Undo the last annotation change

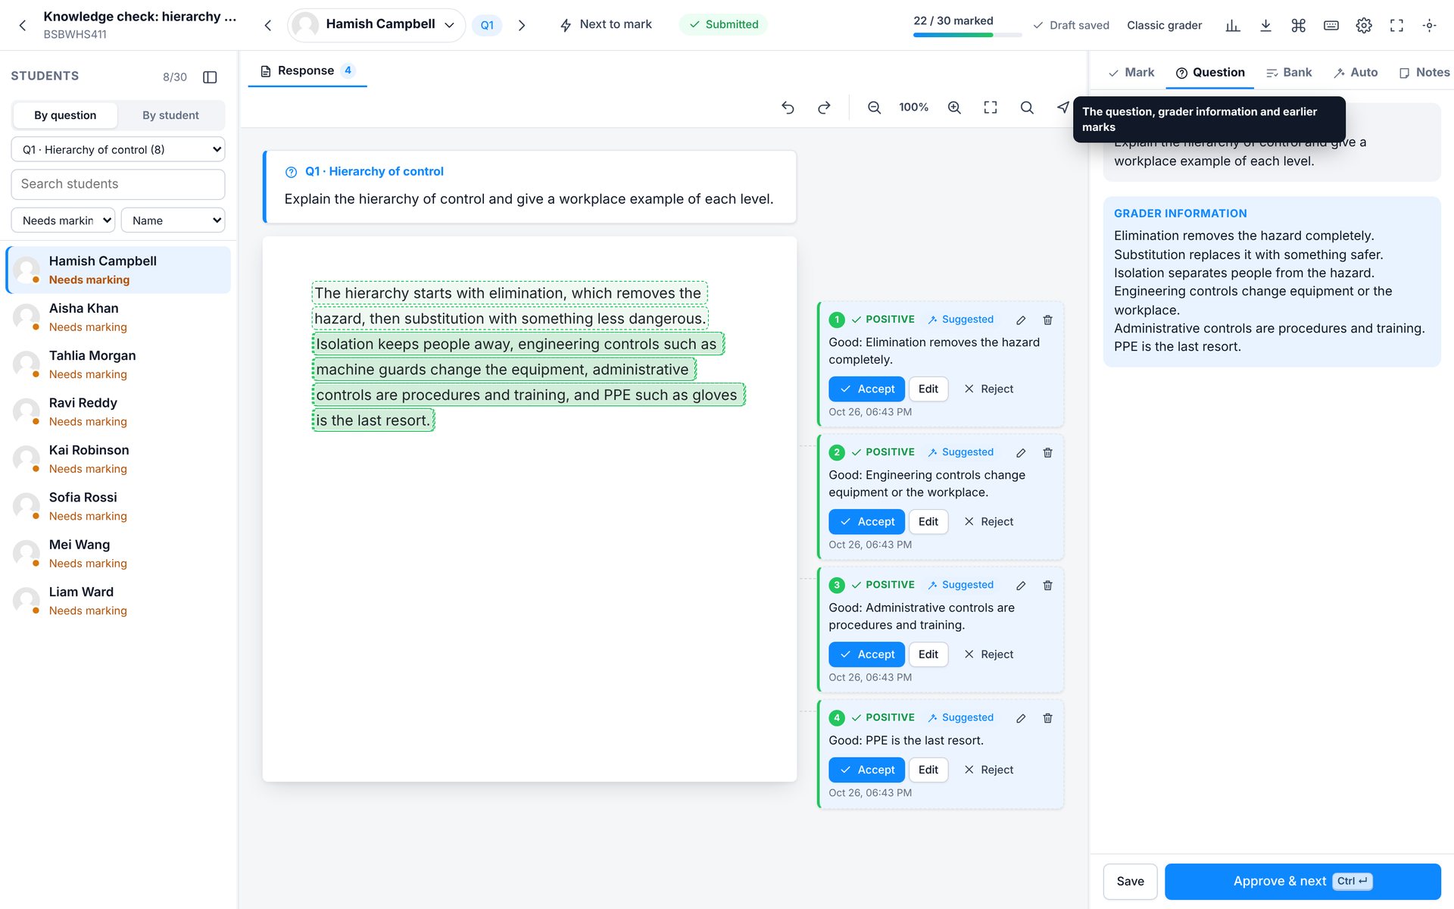(788, 108)
